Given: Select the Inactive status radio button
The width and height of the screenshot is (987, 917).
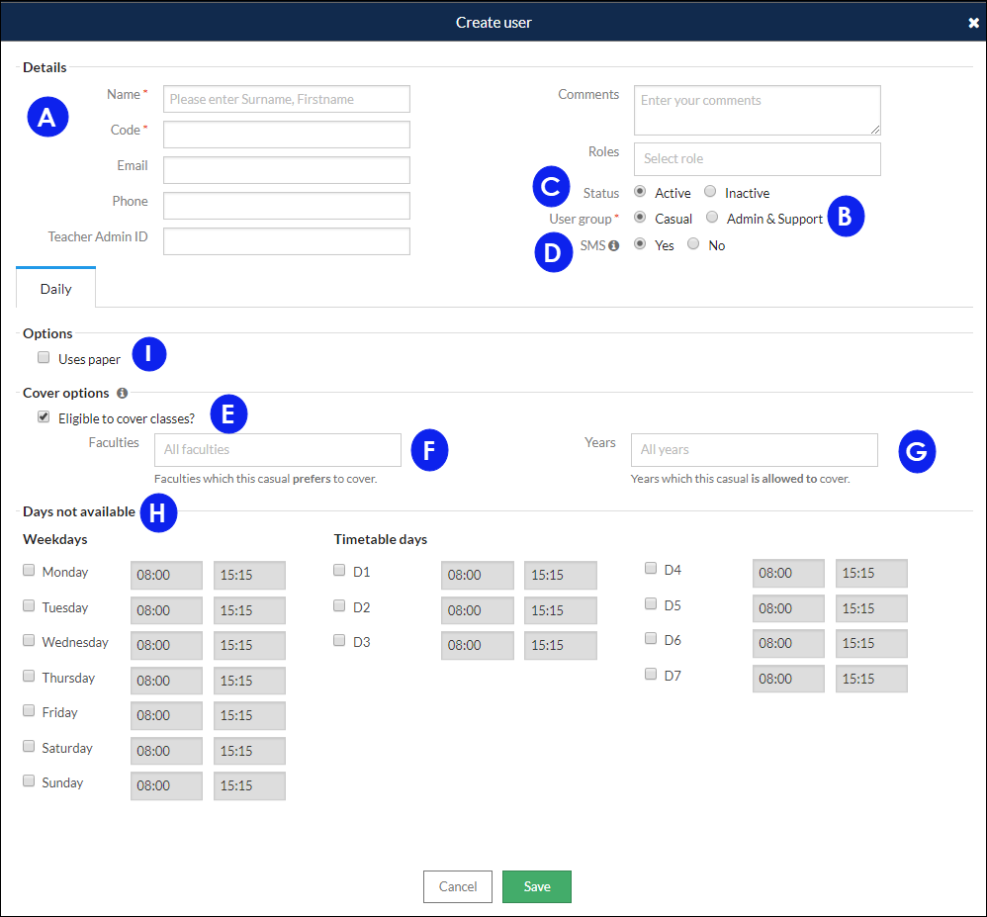Looking at the screenshot, I should tap(710, 191).
